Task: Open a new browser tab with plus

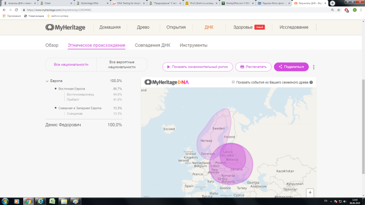Action: coord(333,3)
